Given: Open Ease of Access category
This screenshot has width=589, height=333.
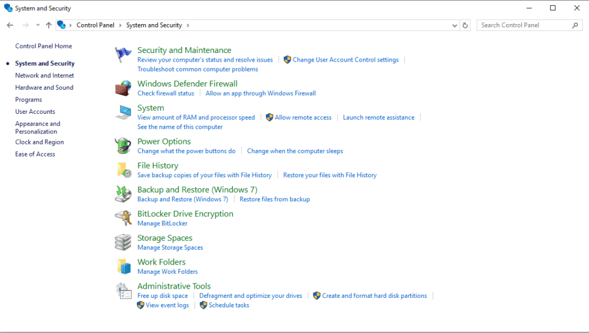Looking at the screenshot, I should click(x=35, y=154).
